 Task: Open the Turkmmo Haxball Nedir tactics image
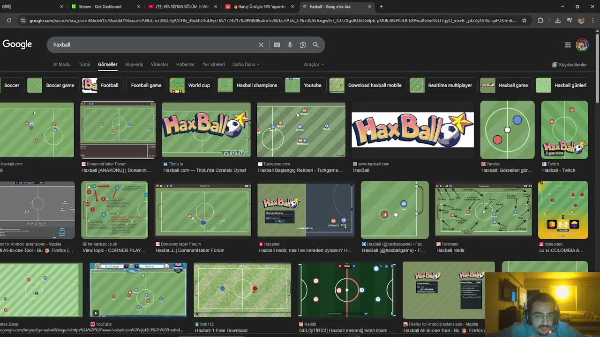[484, 210]
